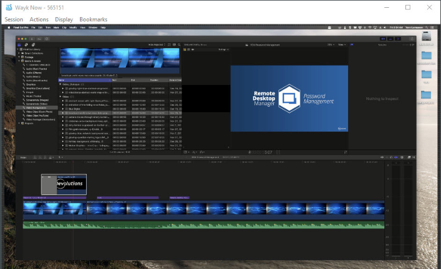Toggle snapping in the timeline toolbar
Image resolution: width=441 pixels, height=269 pixels.
(396, 157)
